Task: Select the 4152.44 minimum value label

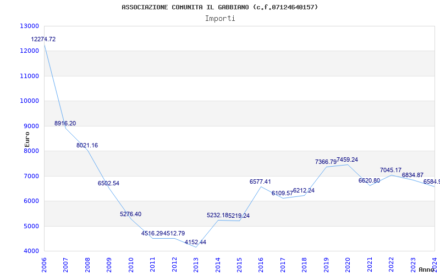Action: point(195,242)
